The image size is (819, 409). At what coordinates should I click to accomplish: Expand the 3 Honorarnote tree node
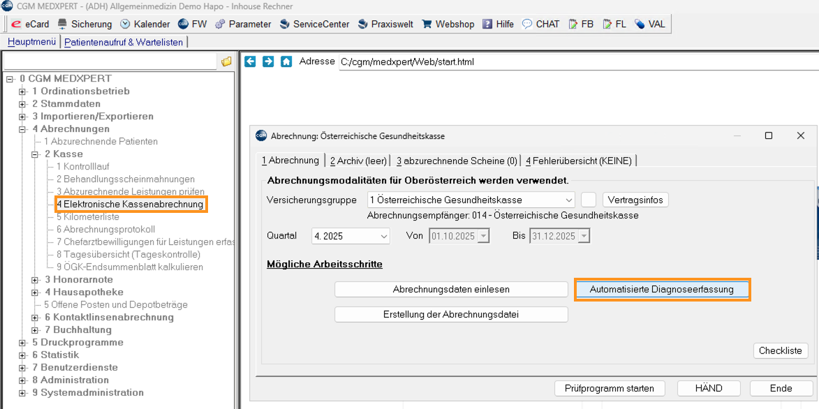point(36,280)
